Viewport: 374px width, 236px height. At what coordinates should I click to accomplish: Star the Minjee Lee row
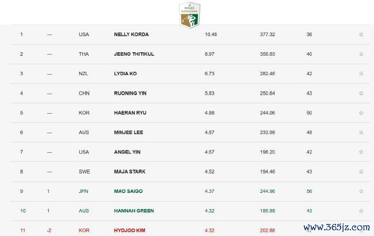pyautogui.click(x=361, y=133)
